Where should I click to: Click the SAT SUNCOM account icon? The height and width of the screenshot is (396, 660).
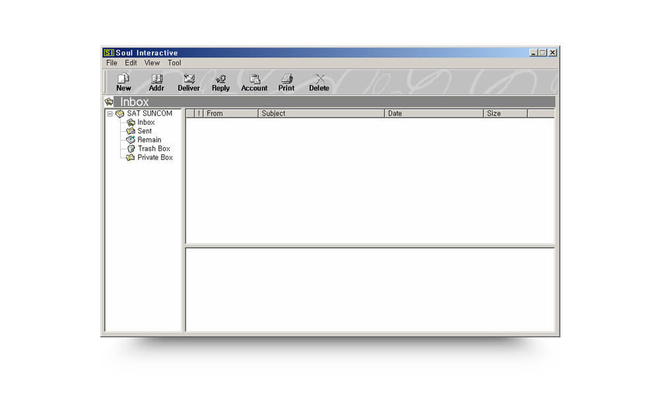coord(120,114)
